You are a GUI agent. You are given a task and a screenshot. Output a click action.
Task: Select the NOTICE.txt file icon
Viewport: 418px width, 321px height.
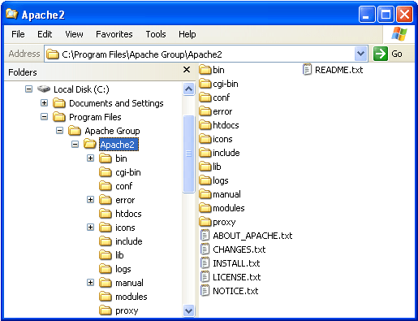tap(205, 290)
